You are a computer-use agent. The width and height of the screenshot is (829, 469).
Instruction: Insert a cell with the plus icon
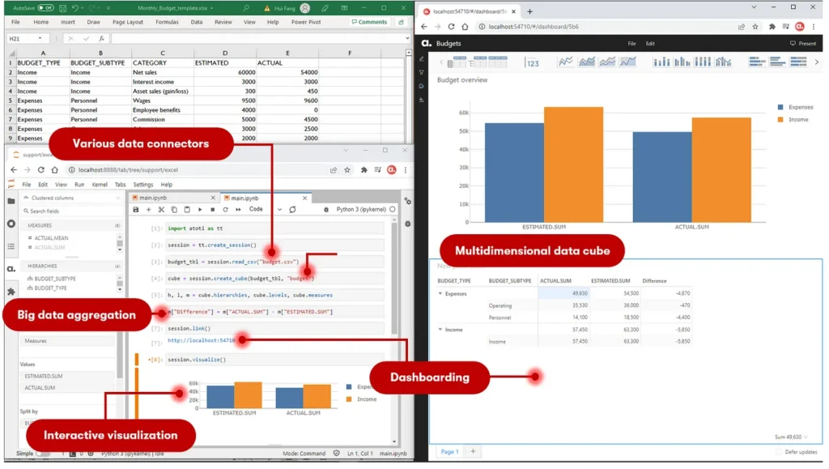(x=149, y=210)
